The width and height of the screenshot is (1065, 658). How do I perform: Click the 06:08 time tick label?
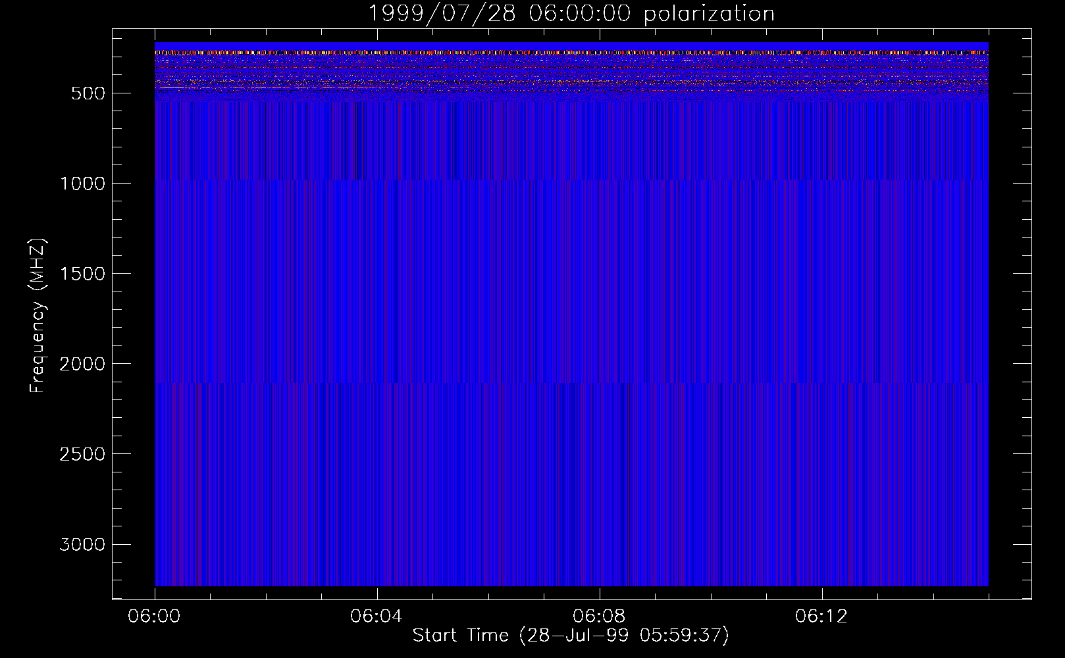pos(599,617)
